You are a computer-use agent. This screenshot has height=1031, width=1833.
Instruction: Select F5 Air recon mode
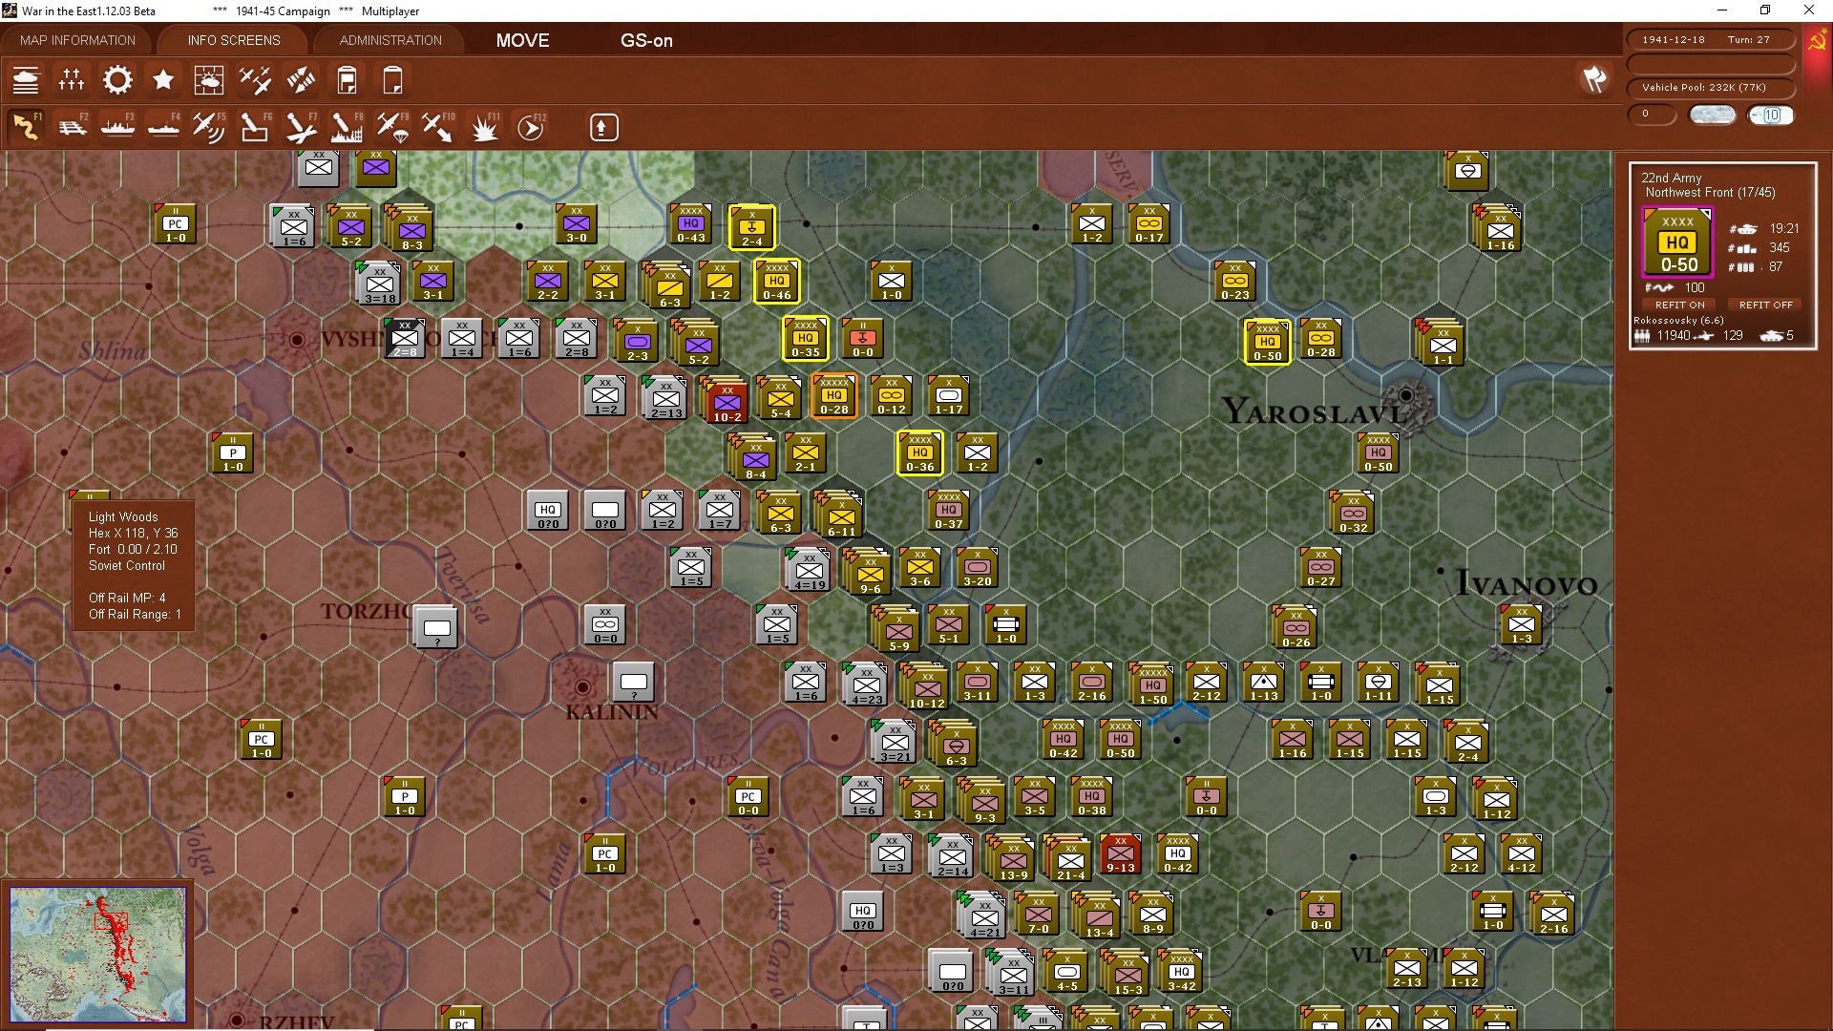(x=209, y=127)
